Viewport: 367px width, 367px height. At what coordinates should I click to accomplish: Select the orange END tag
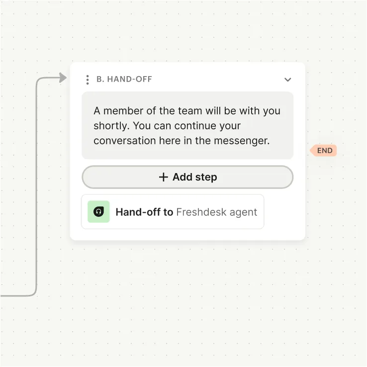[325, 151]
